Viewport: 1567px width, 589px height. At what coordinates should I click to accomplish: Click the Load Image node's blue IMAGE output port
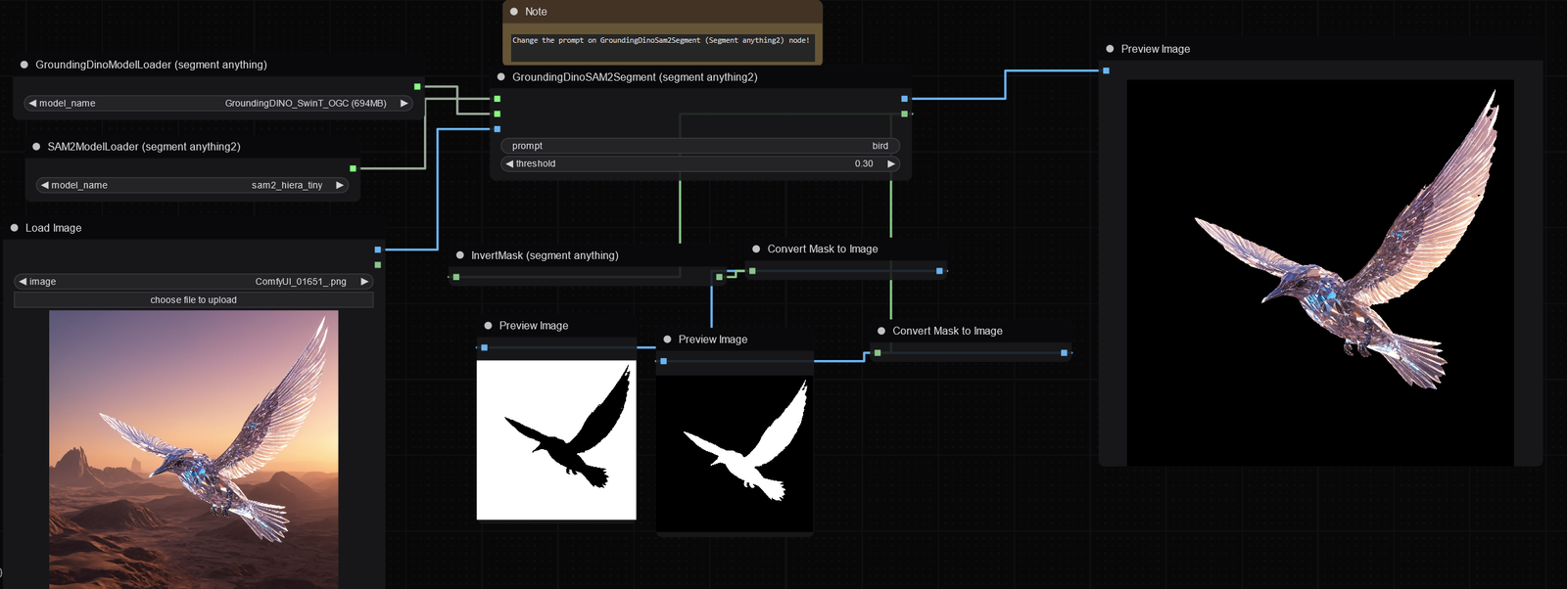click(x=378, y=249)
